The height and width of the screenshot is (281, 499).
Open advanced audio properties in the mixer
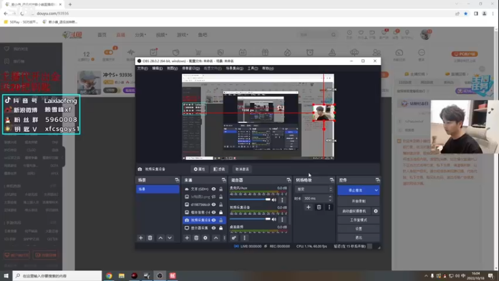pos(234,238)
